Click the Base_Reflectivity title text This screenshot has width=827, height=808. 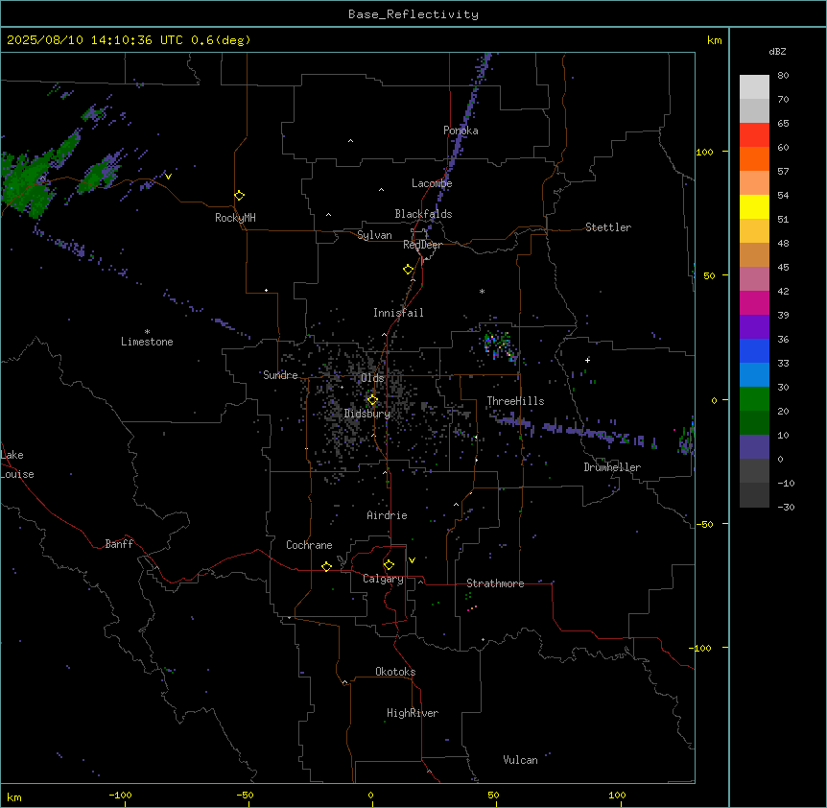tap(413, 14)
